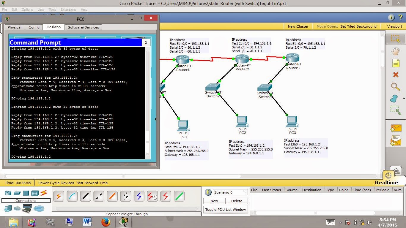This screenshot has height=228, width=406.
Task: Click the New Cluster button
Action: click(298, 26)
